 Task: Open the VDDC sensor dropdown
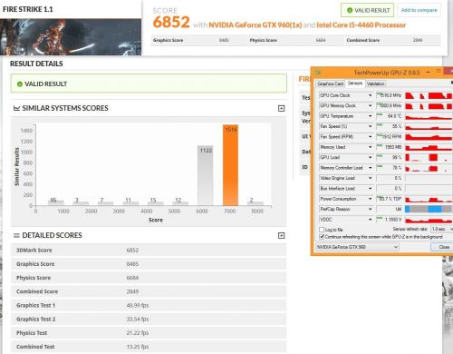(370, 220)
